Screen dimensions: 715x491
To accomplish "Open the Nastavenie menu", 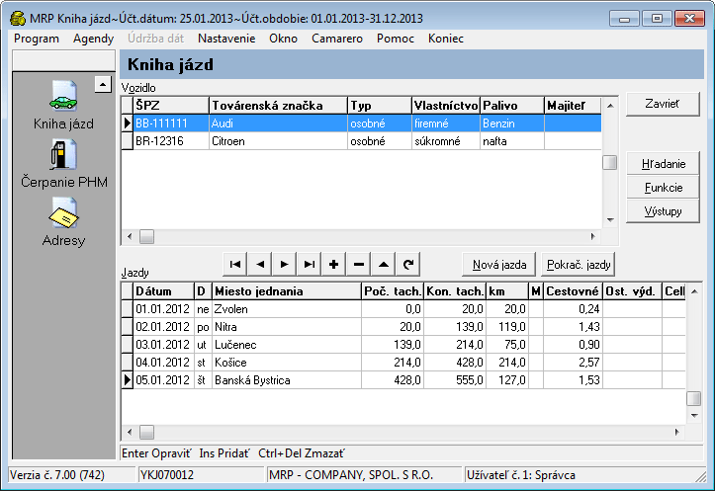I will 226,38.
